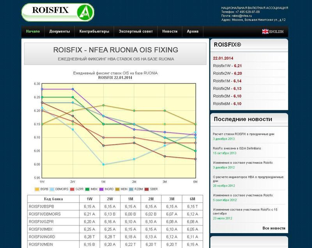Viewport: 312px width, 248px height.
Task: Click the Roisfix1W - 6,21 entry
Action: [x=227, y=66]
